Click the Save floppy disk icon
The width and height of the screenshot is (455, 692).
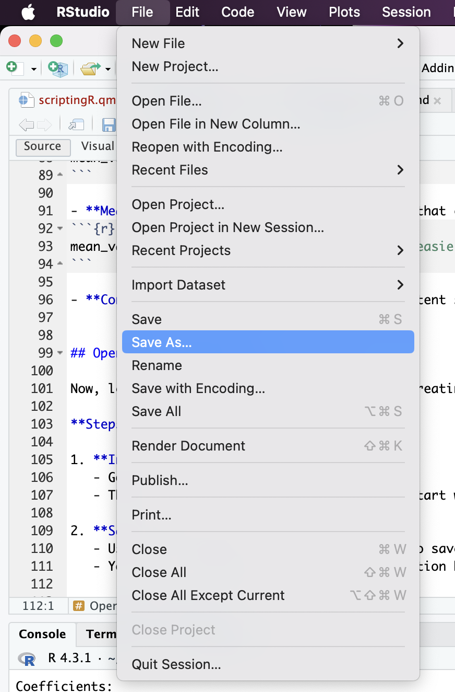(109, 124)
